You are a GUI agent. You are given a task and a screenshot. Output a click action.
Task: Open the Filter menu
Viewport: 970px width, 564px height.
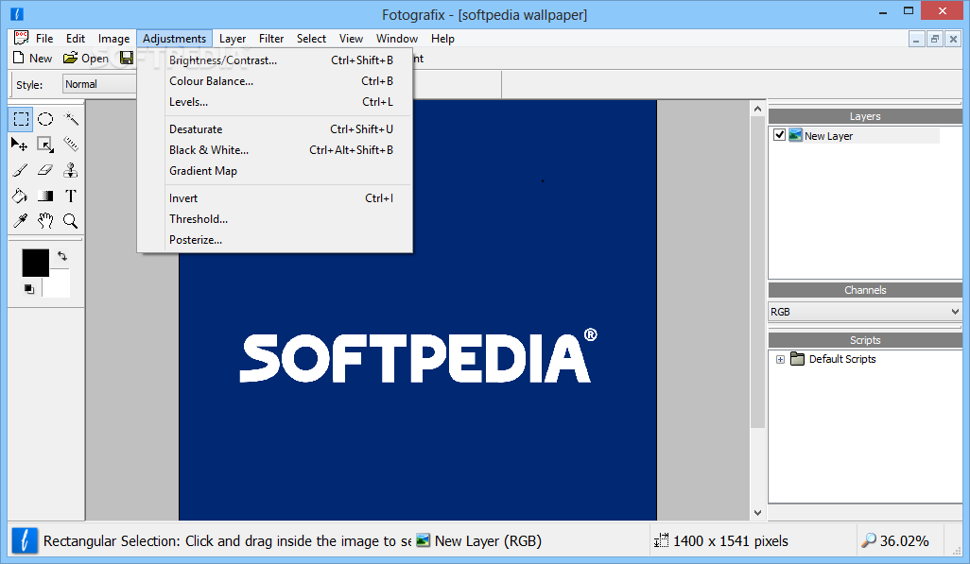tap(271, 39)
